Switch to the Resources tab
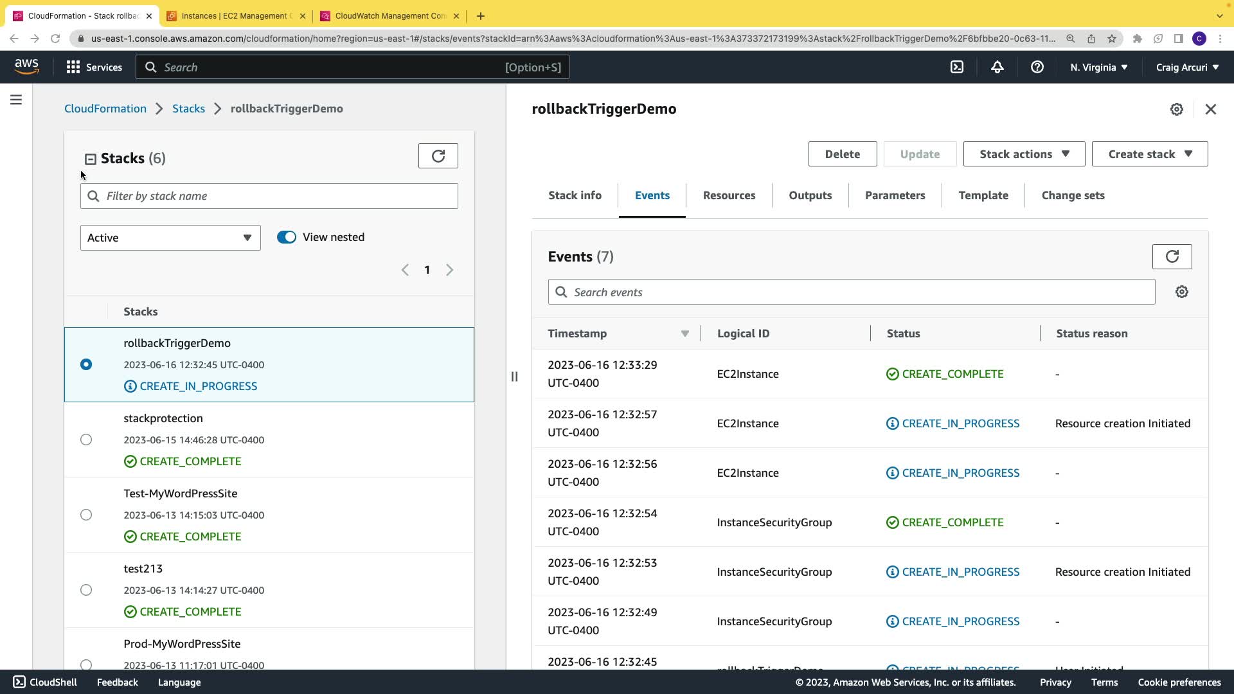Viewport: 1234px width, 694px height. coord(729,195)
